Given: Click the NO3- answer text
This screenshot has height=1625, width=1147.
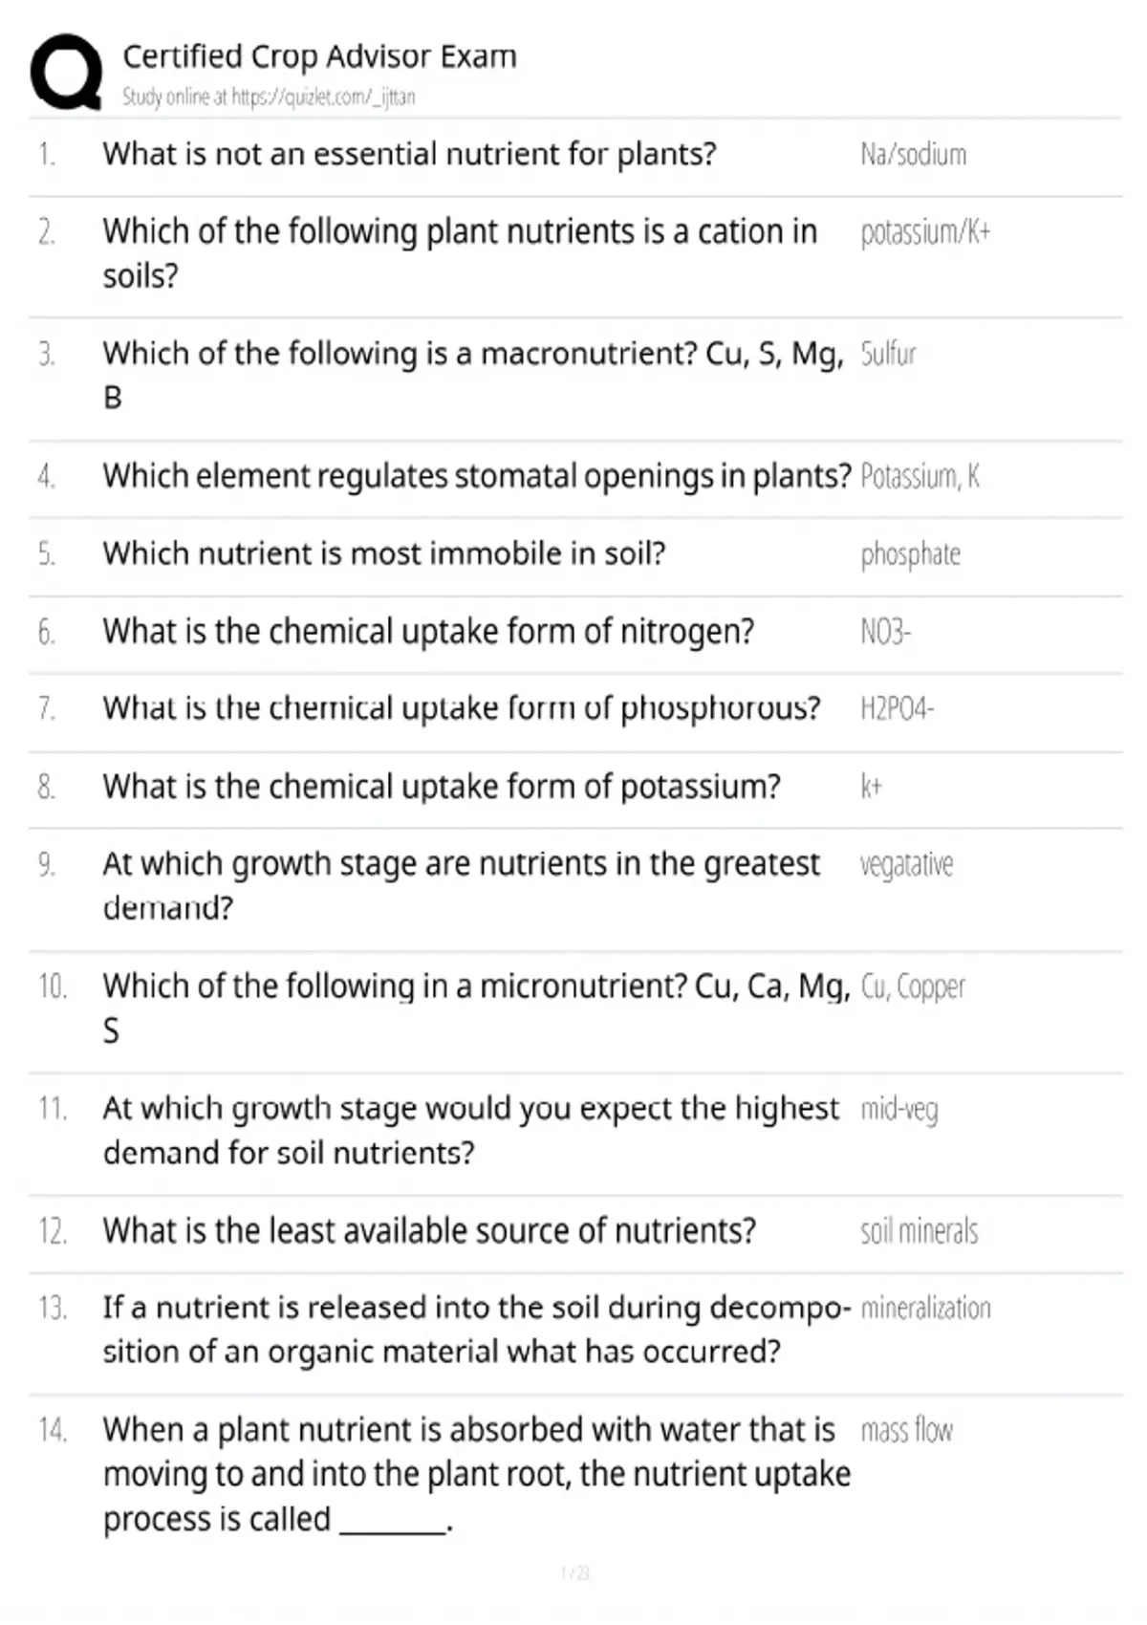Looking at the screenshot, I should [x=885, y=632].
